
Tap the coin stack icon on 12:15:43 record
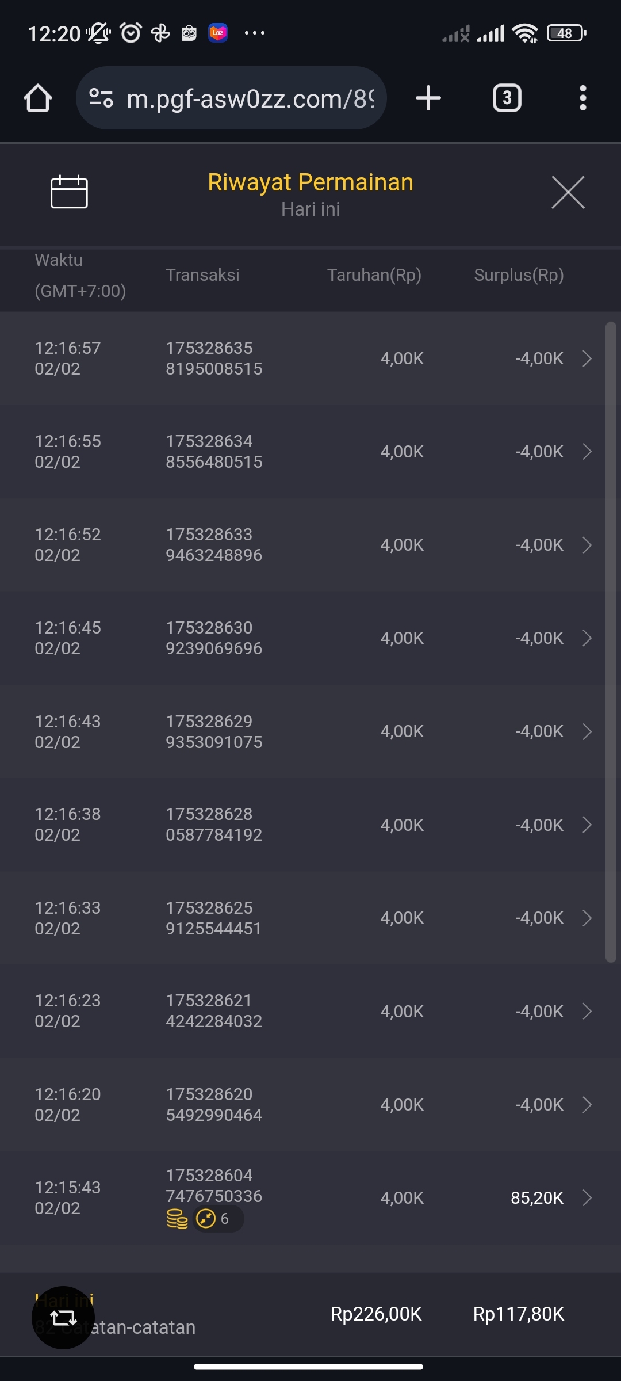pyautogui.click(x=177, y=1219)
